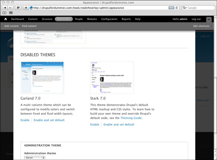Click the DISABLED THEMES heading
This screenshot has width=217, height=160.
tap(38, 55)
